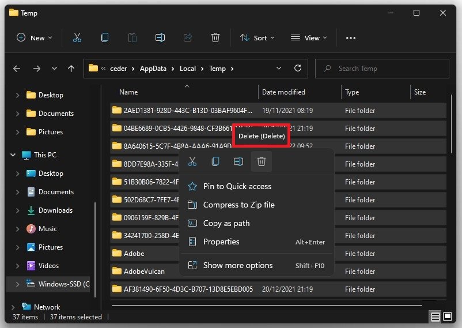Collapse the This PC tree node
Image resolution: width=462 pixels, height=328 pixels.
point(13,155)
